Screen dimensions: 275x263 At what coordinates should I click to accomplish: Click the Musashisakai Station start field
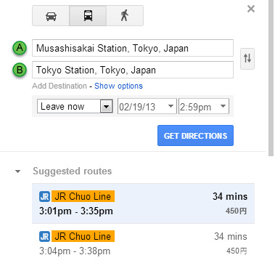[x=133, y=48]
